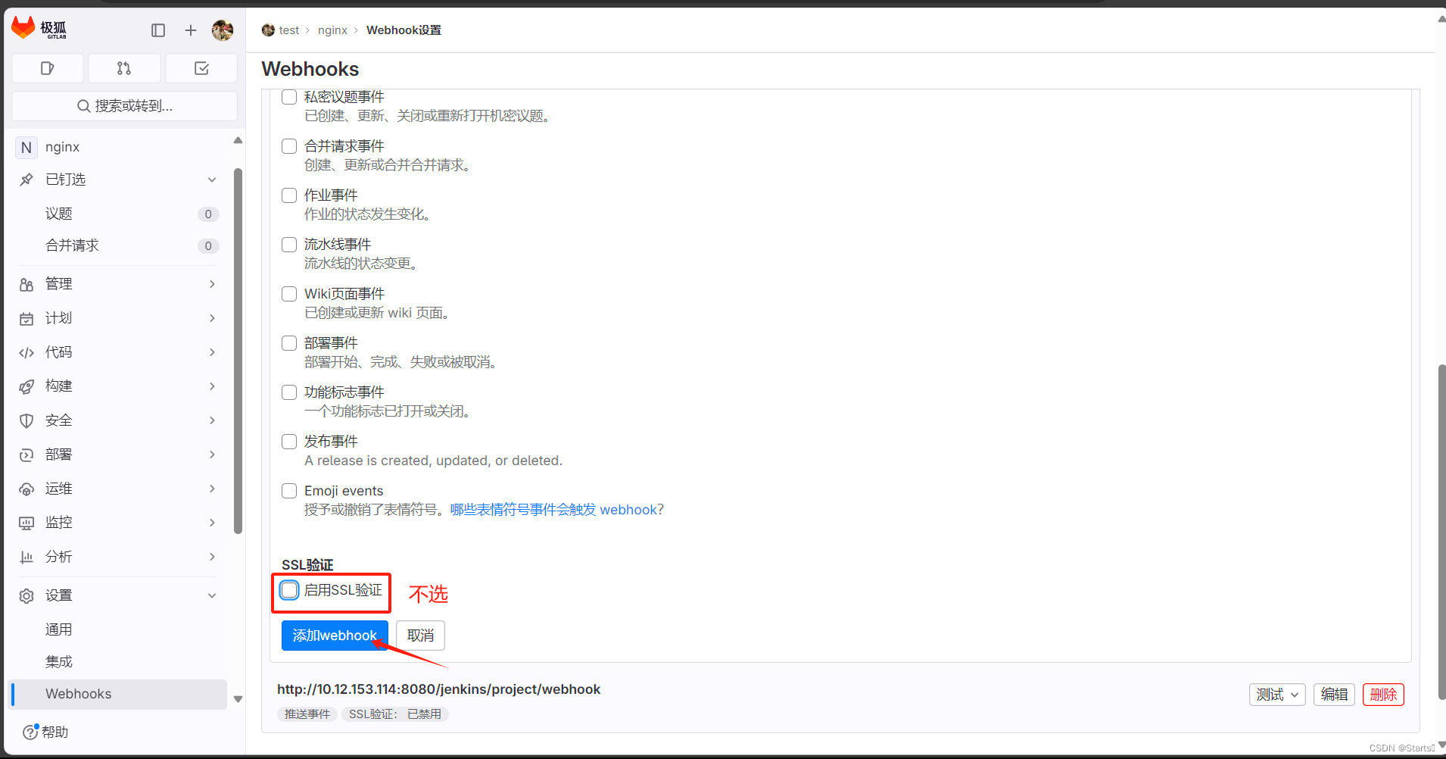1446x759 pixels.
Task: Switch to the 集成 settings entry
Action: pos(59,661)
